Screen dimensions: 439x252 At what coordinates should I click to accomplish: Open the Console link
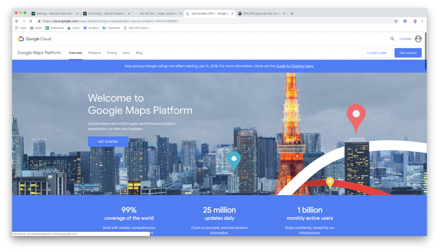tap(405, 39)
